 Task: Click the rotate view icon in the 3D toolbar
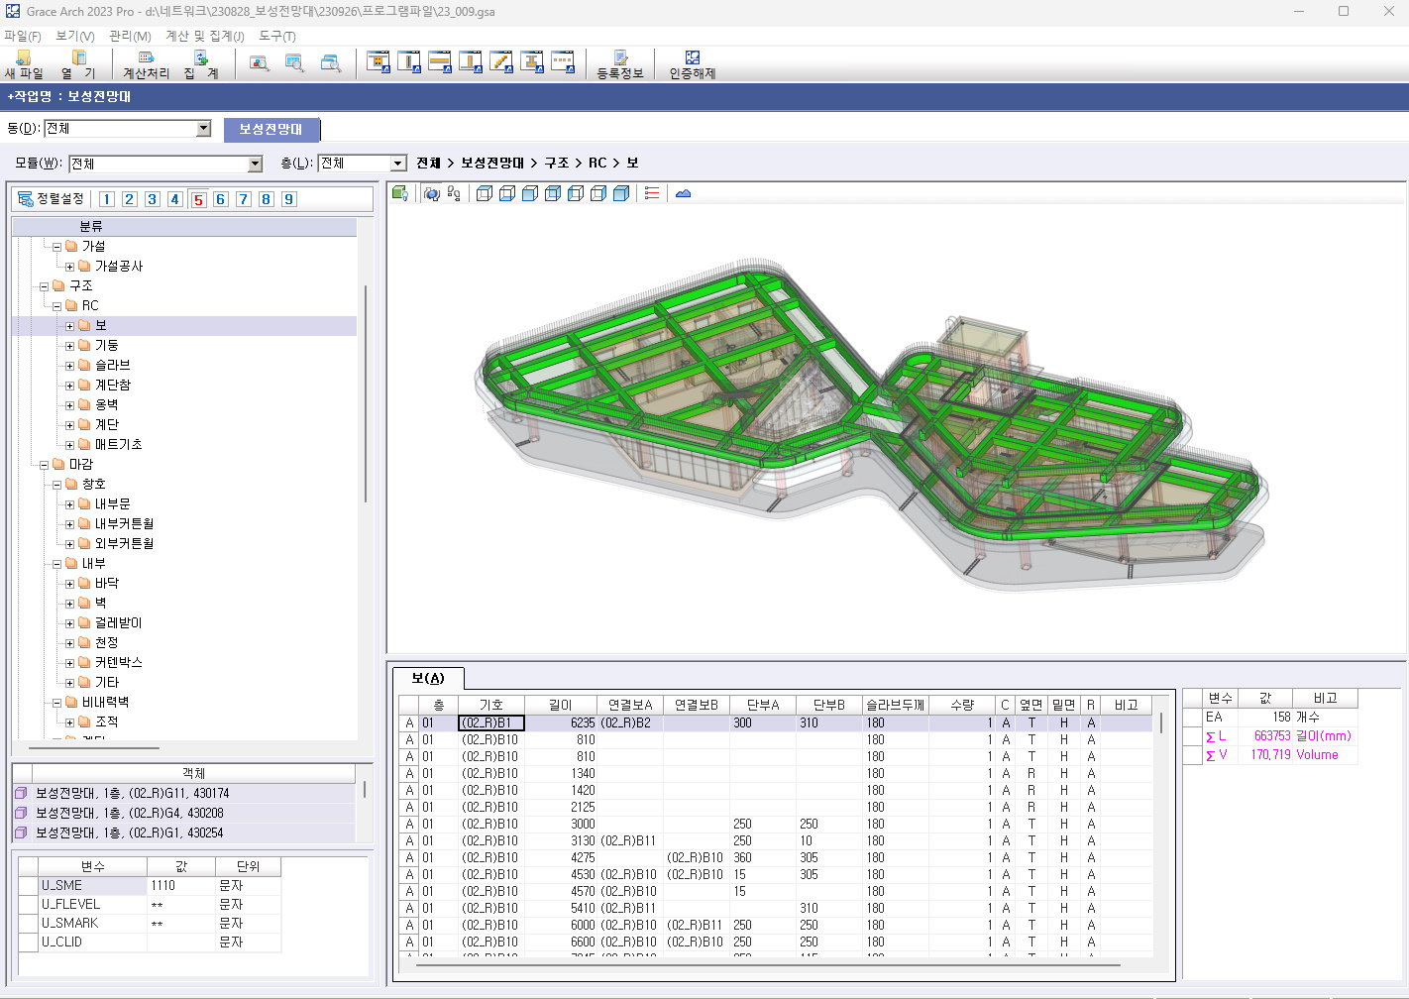(432, 193)
